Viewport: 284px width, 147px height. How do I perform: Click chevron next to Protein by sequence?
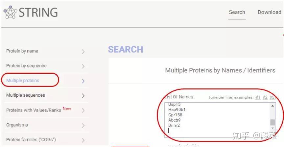pos(83,66)
